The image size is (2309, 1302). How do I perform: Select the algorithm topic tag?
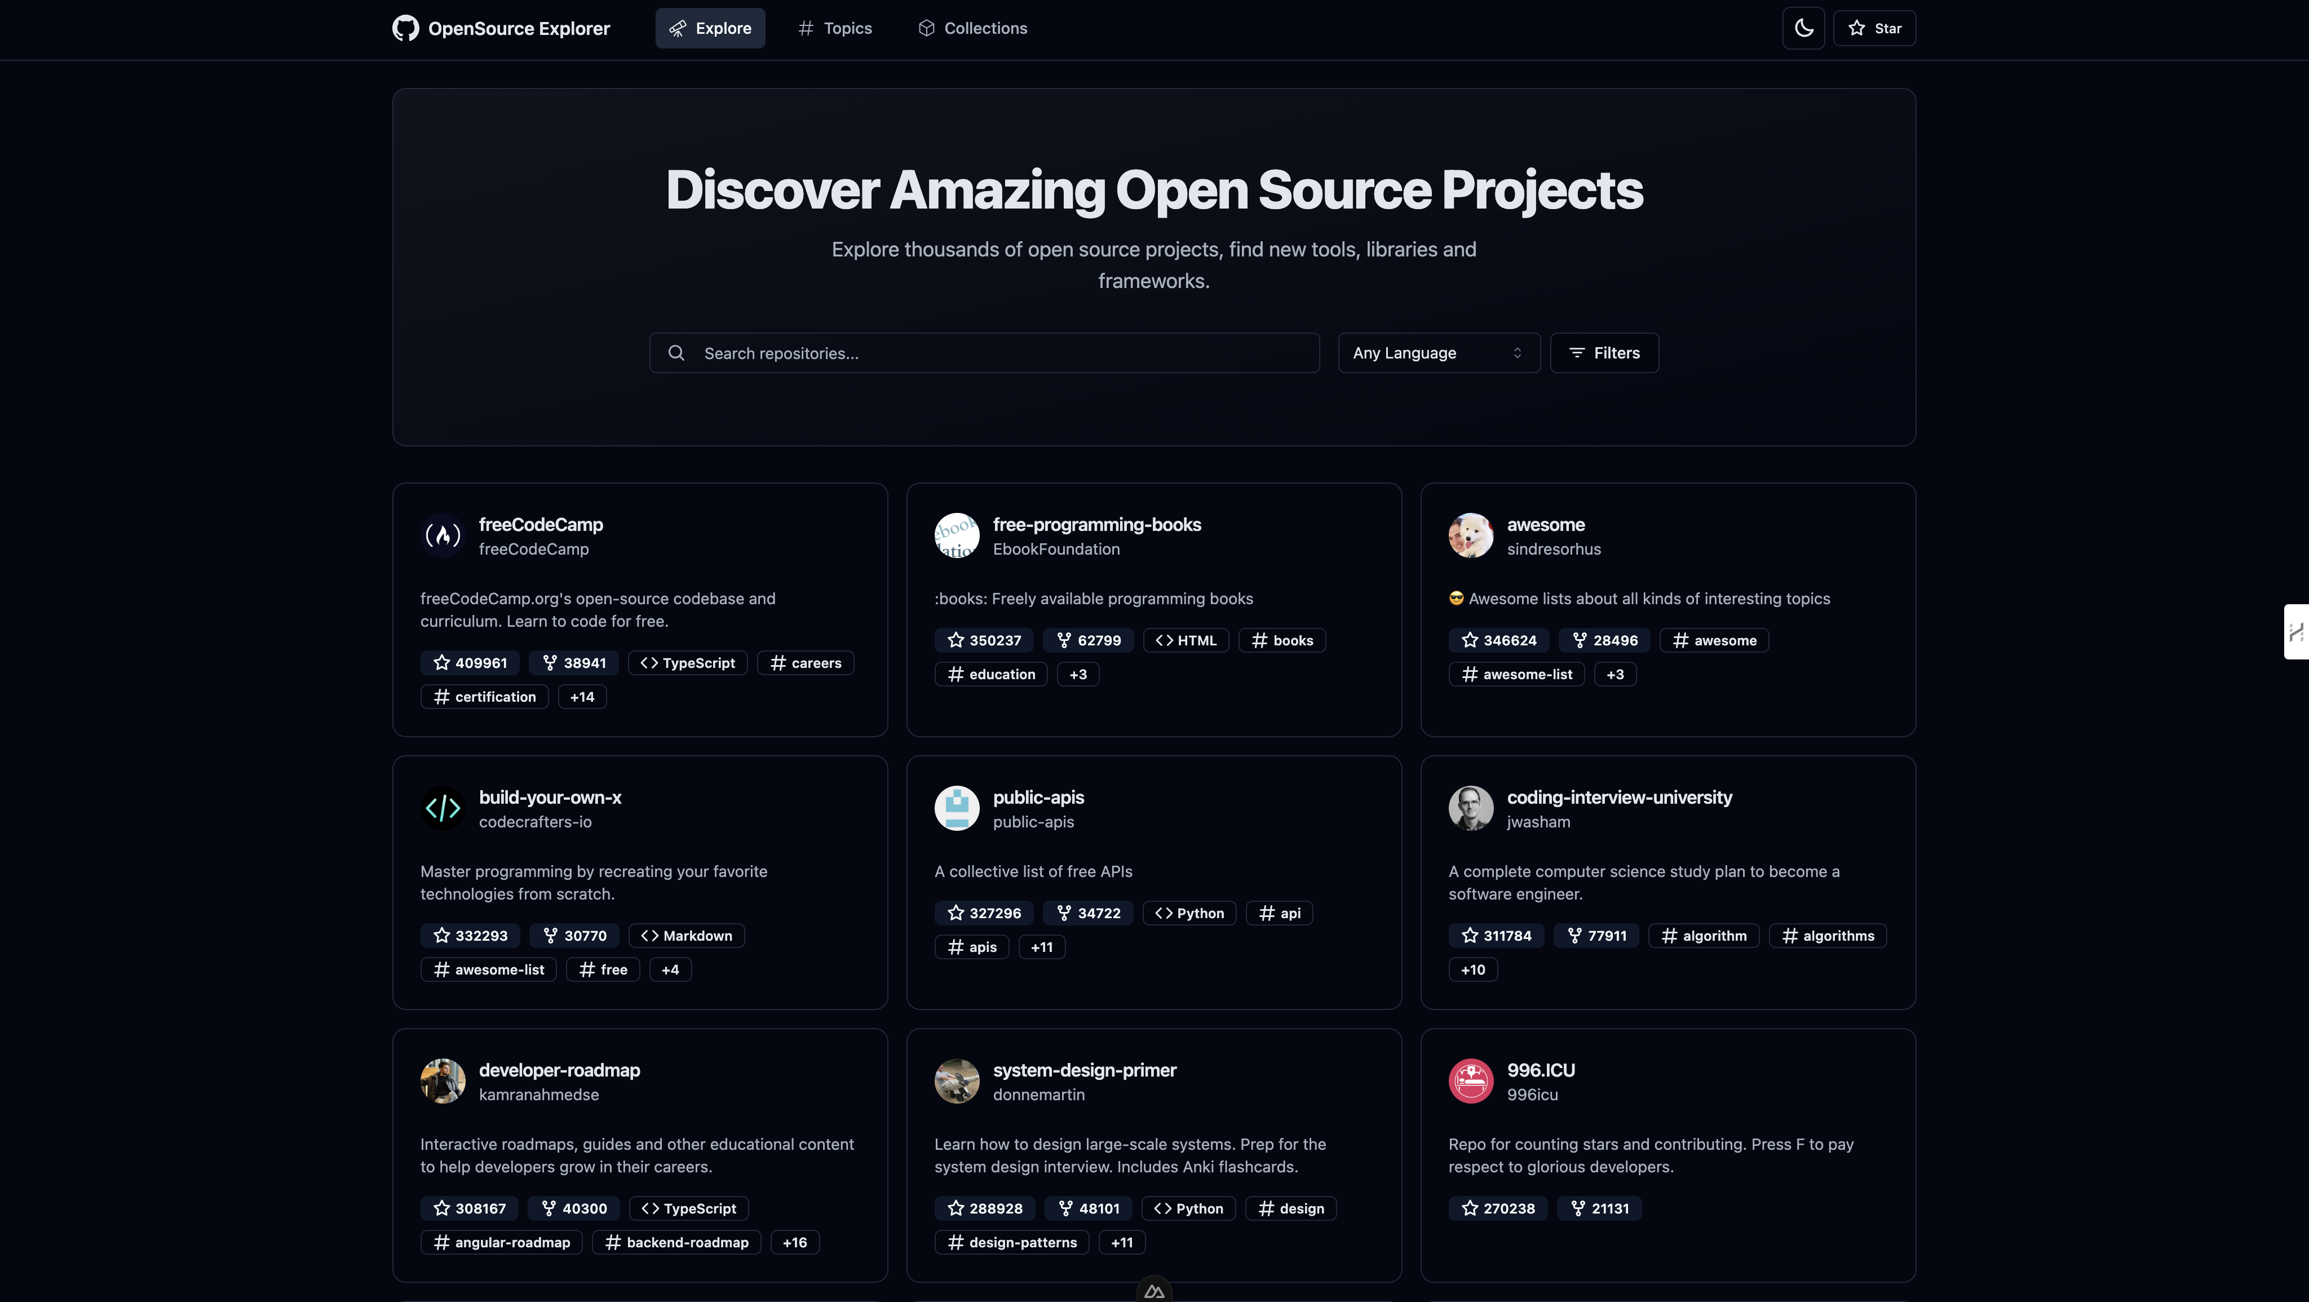pos(1704,936)
